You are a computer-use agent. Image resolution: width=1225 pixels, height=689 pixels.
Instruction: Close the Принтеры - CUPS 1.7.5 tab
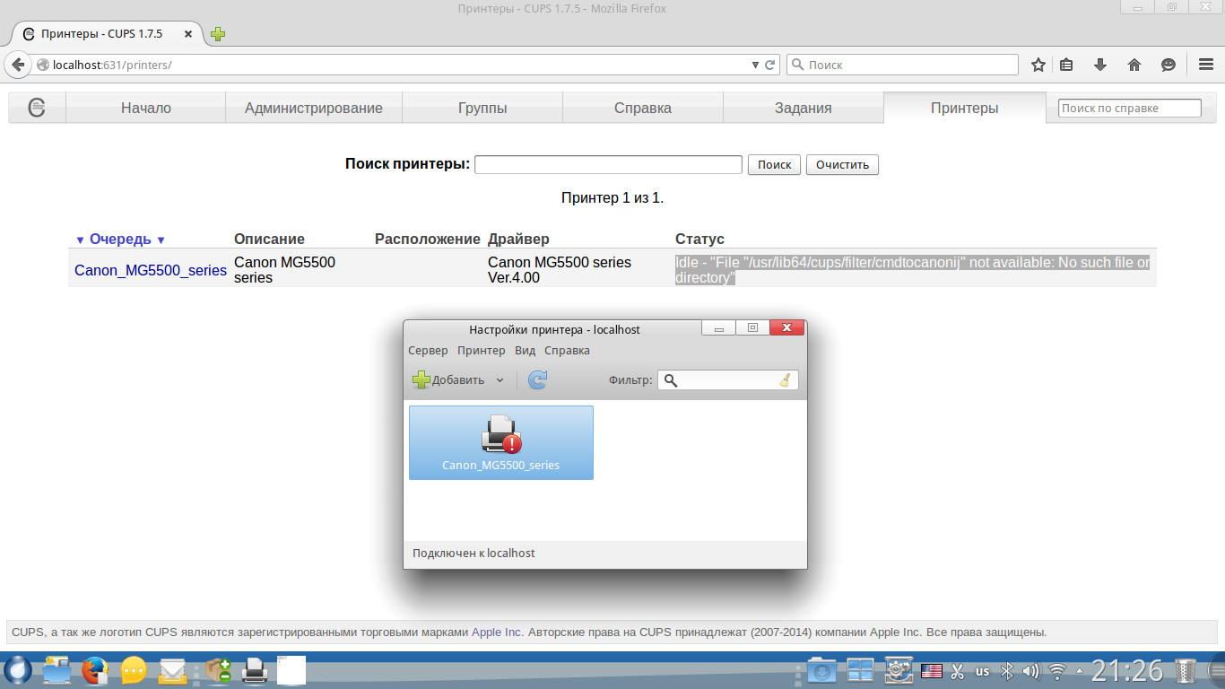click(x=188, y=34)
